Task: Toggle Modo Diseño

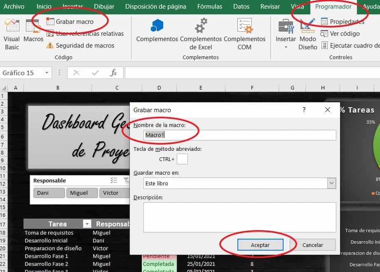Action: click(308, 34)
